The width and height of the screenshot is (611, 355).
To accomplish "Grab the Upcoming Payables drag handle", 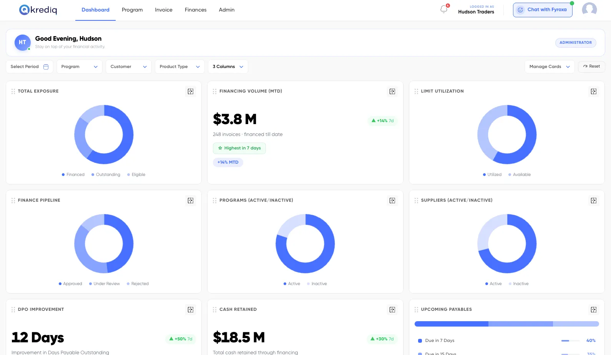I will 416,310.
